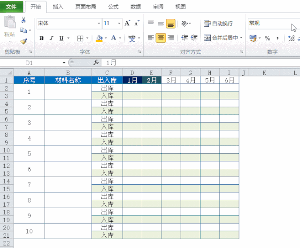Open the 文件 tab
The height and width of the screenshot is (248, 300).
11,7
